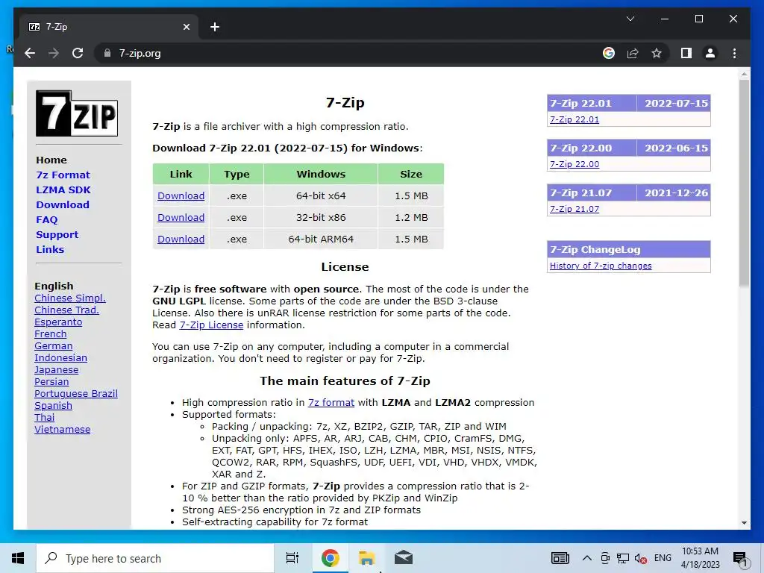764x573 pixels.
Task: Download the 32-bit x86 exe
Action: (181, 217)
